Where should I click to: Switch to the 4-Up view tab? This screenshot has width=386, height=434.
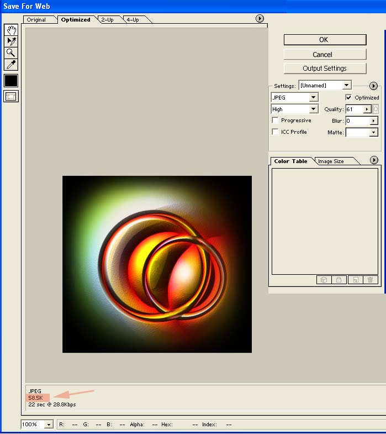(x=133, y=20)
